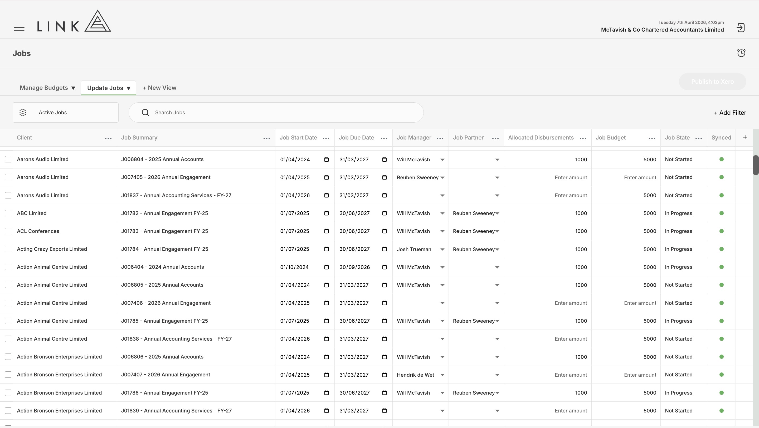Open Job Budget column options
Viewport: 759px width, 428px height.
[x=652, y=139]
